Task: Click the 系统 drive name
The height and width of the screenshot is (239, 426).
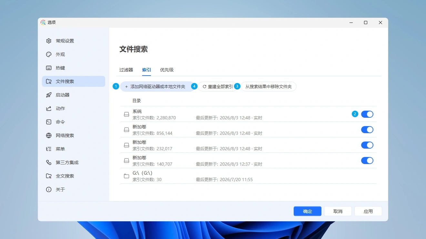Action: [x=137, y=111]
